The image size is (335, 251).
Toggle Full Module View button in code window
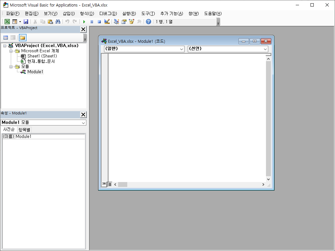[109, 184]
